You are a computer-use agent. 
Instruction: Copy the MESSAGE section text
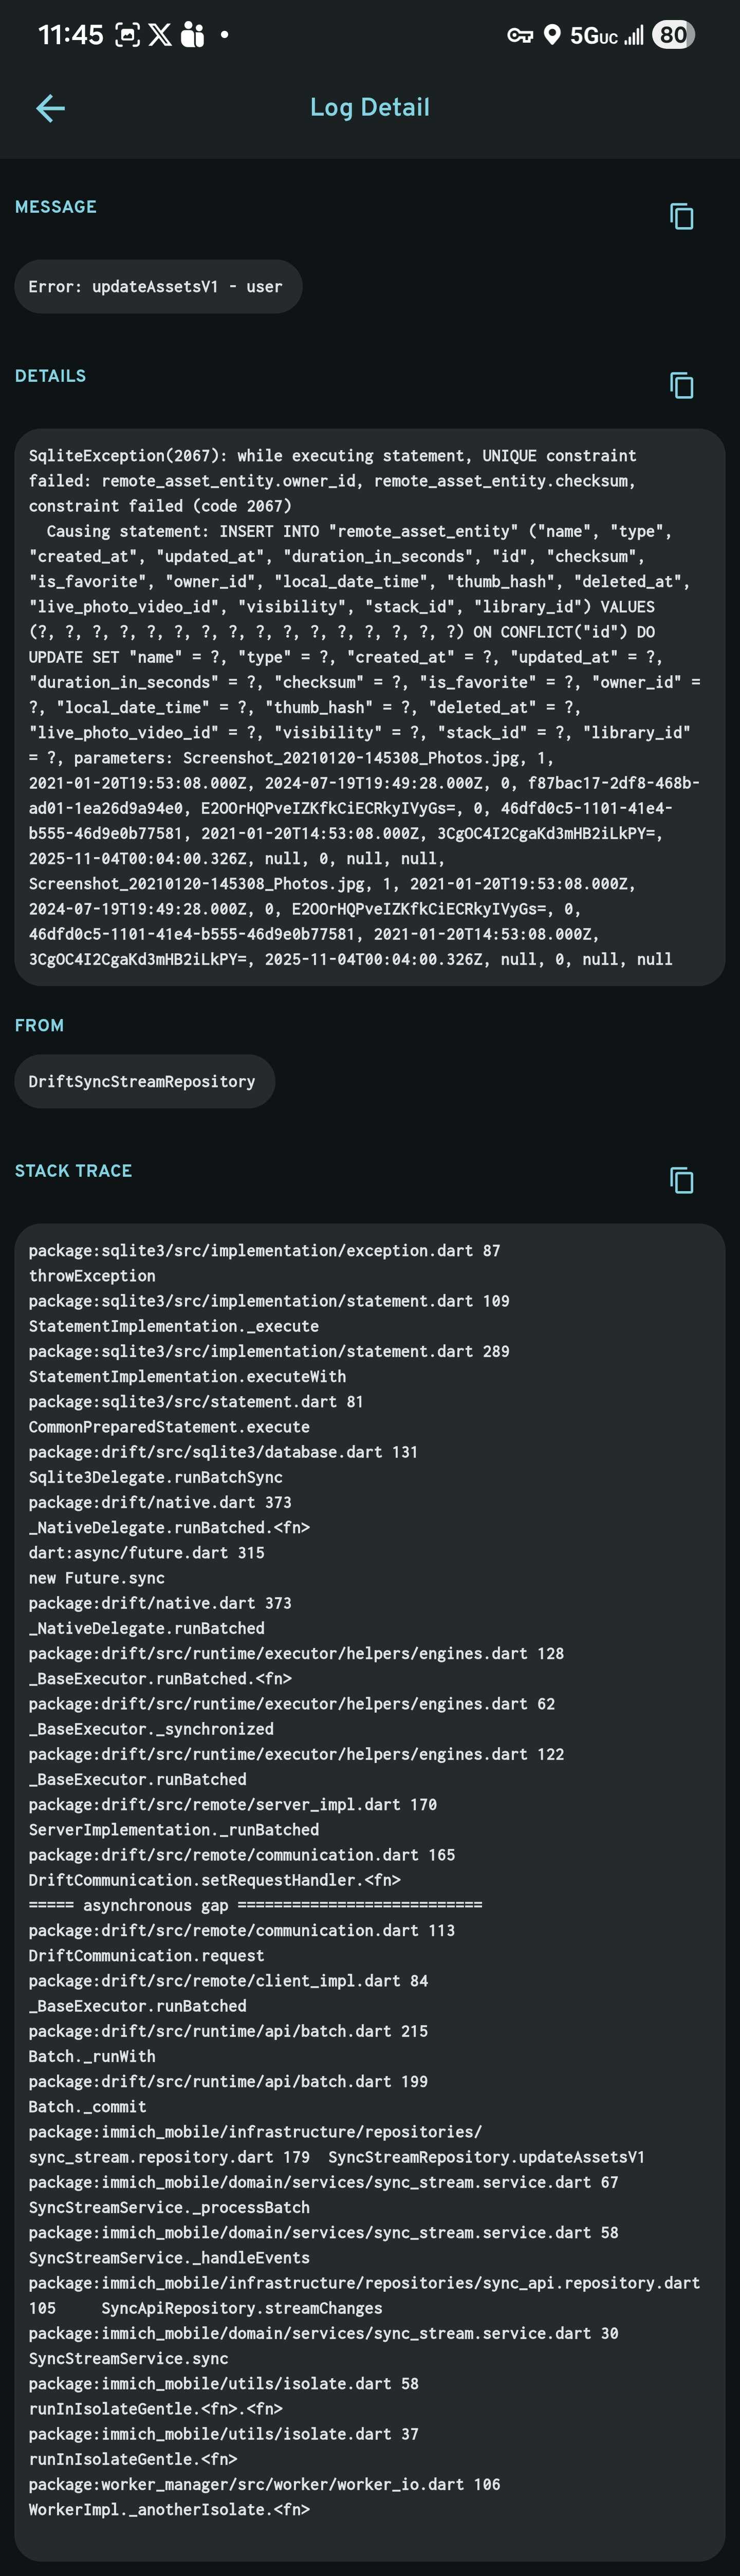pyautogui.click(x=681, y=216)
